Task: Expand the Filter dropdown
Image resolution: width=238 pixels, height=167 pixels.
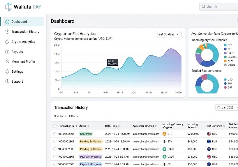Action: (x=74, y=116)
